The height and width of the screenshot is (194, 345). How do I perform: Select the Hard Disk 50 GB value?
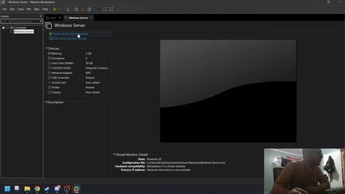pos(89,63)
